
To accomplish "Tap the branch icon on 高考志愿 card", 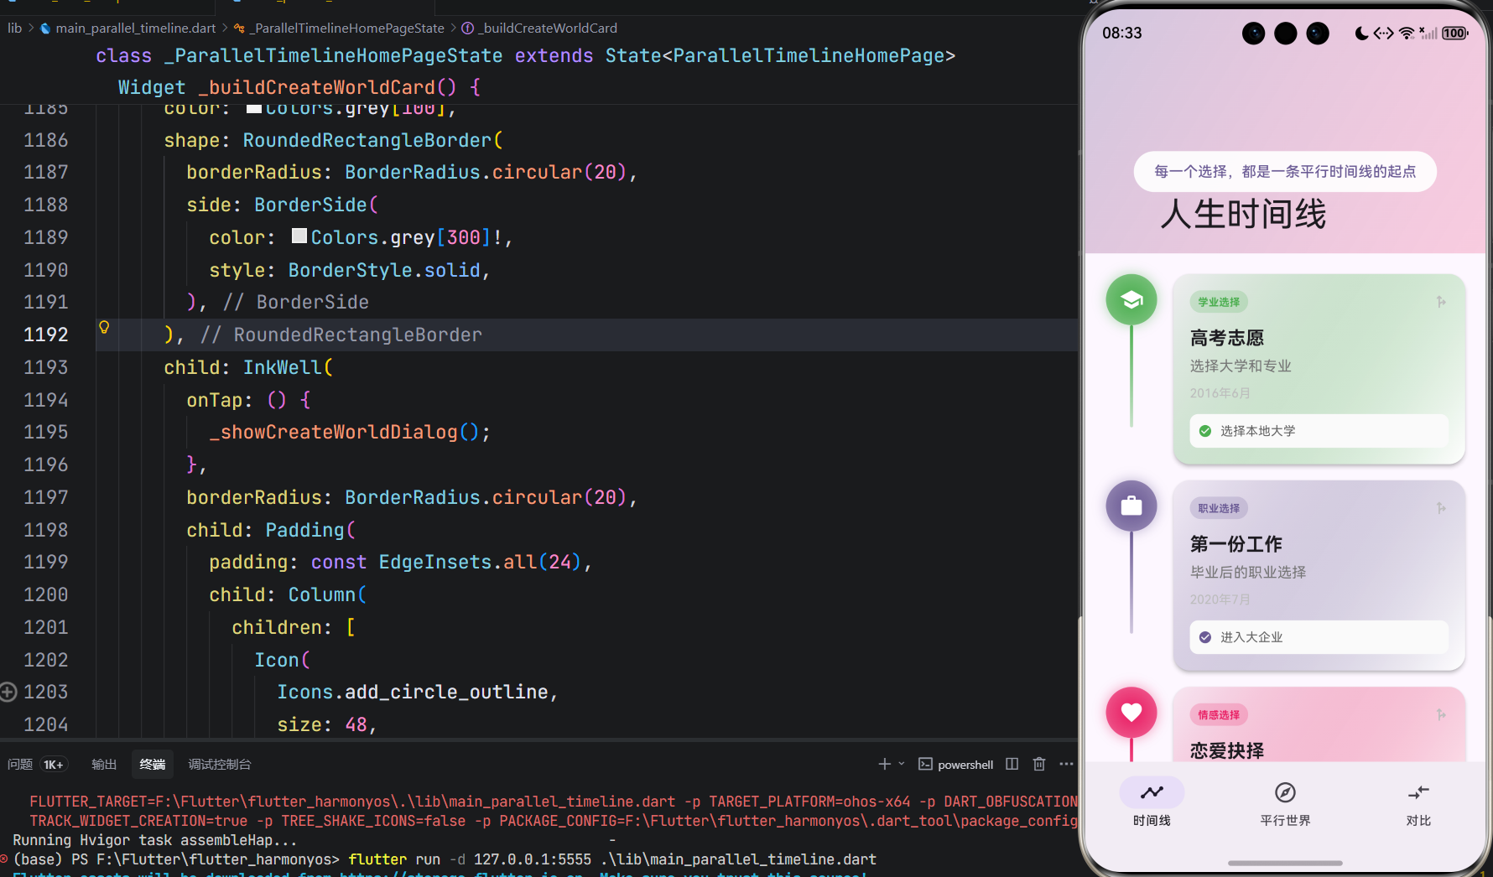I will pyautogui.click(x=1441, y=302).
